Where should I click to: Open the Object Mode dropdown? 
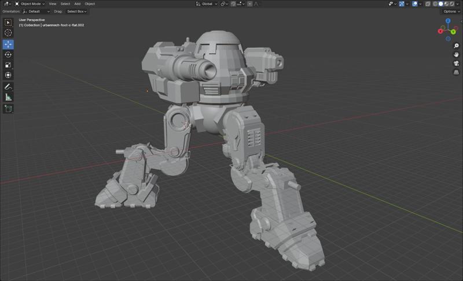tap(30, 4)
